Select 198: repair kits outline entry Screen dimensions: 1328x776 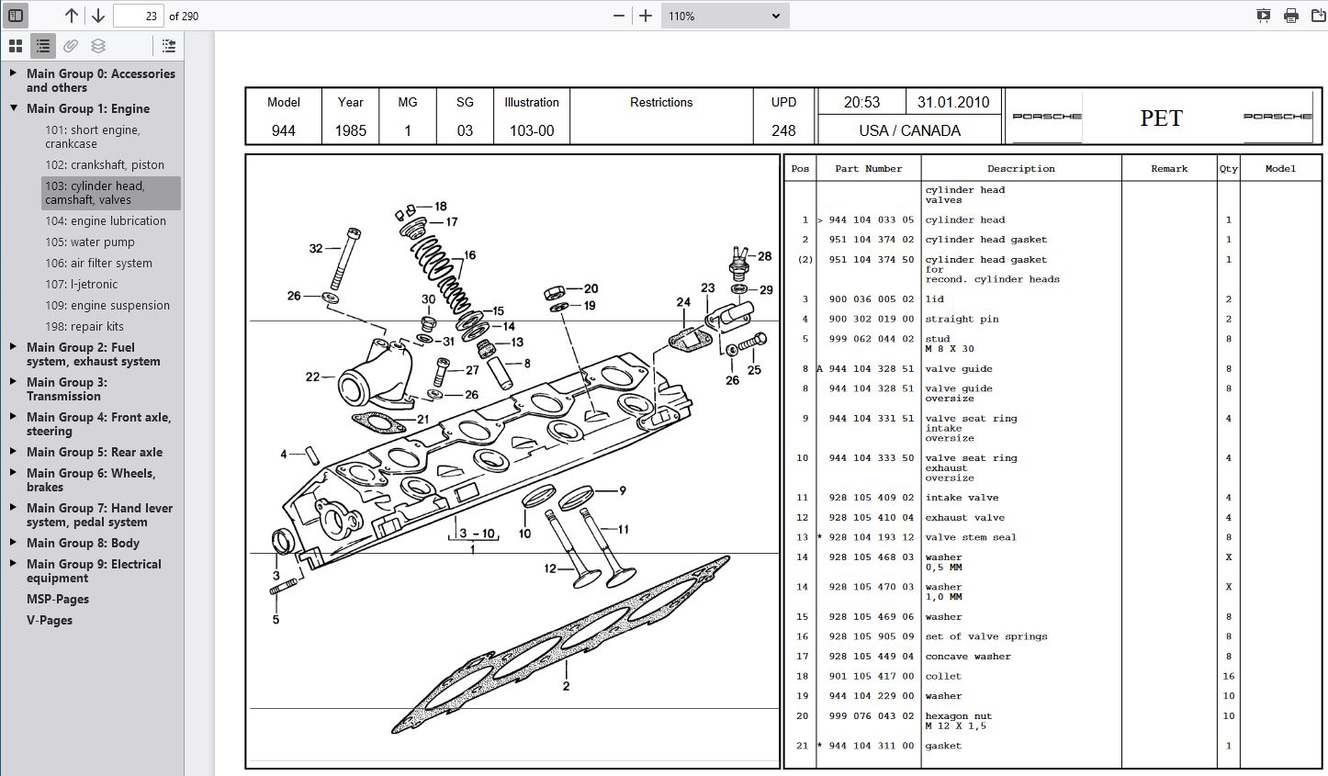click(84, 327)
